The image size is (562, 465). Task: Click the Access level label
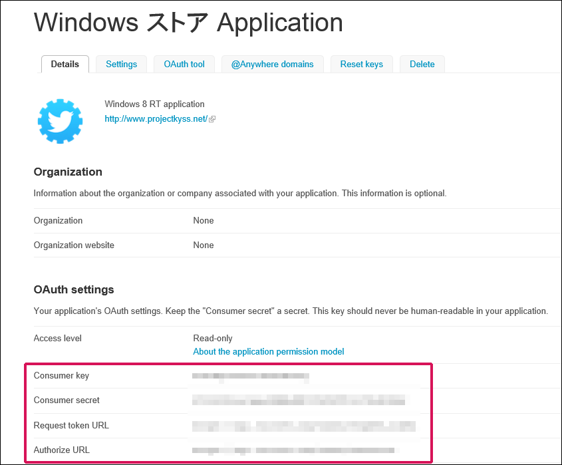point(57,338)
